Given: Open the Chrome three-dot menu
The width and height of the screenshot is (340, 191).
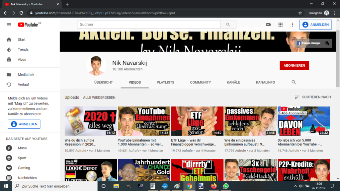Looking at the screenshot, I should (335, 13).
